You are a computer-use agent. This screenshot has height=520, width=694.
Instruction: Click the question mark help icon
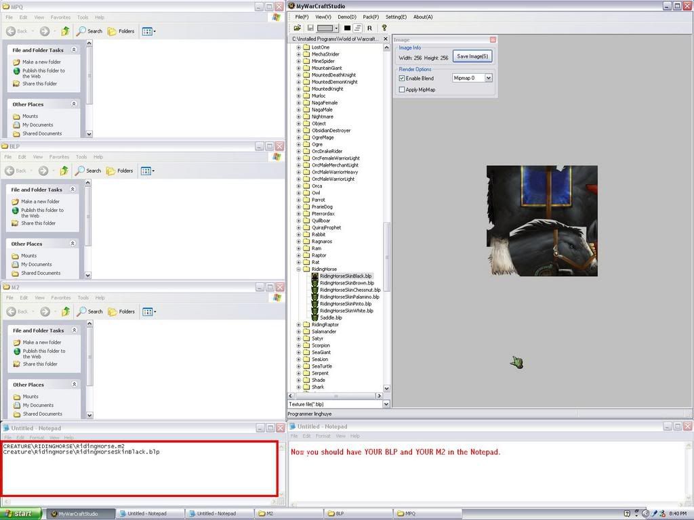click(384, 28)
